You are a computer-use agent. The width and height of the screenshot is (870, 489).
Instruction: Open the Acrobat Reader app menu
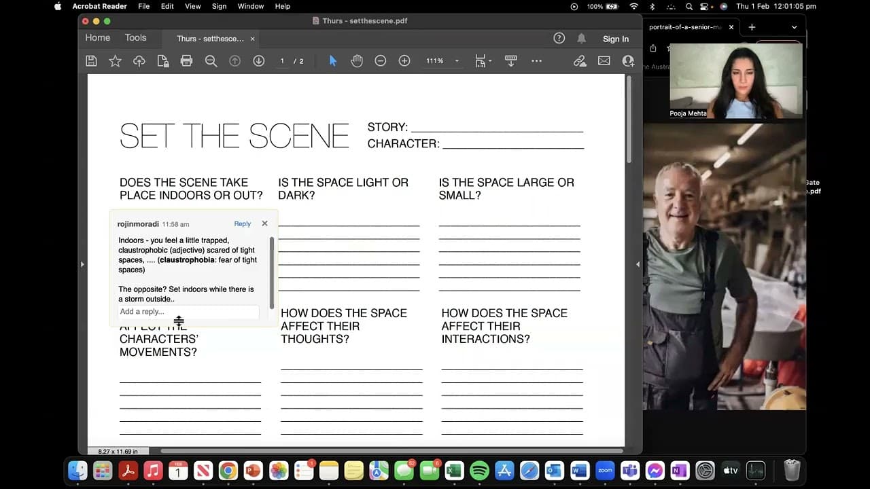[100, 6]
